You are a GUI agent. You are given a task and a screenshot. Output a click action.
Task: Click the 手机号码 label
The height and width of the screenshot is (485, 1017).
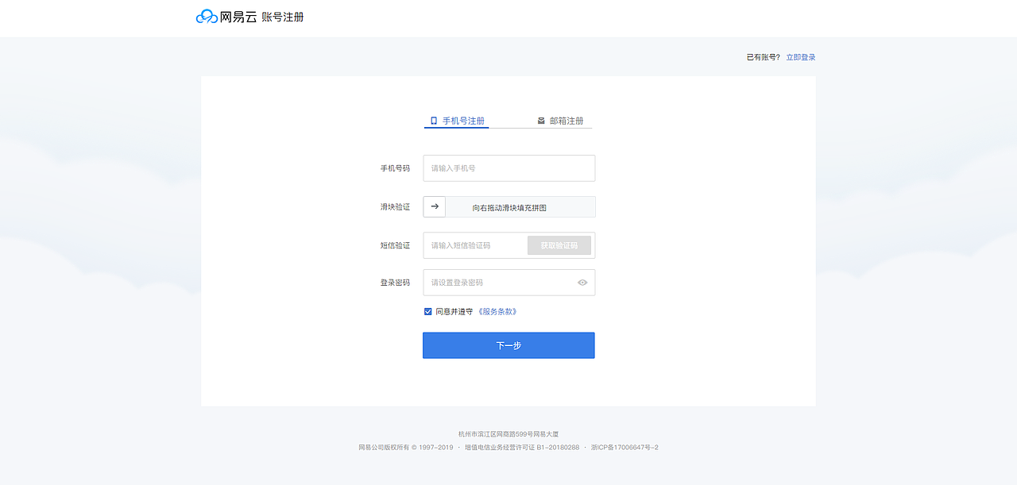(x=395, y=168)
